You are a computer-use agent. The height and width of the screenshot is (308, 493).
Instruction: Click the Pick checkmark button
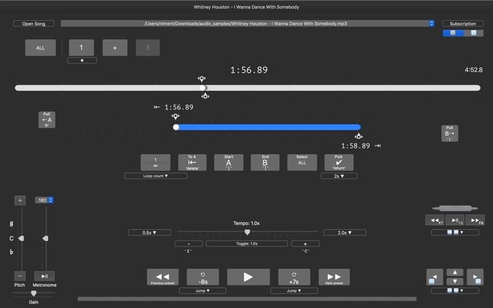[x=338, y=163]
